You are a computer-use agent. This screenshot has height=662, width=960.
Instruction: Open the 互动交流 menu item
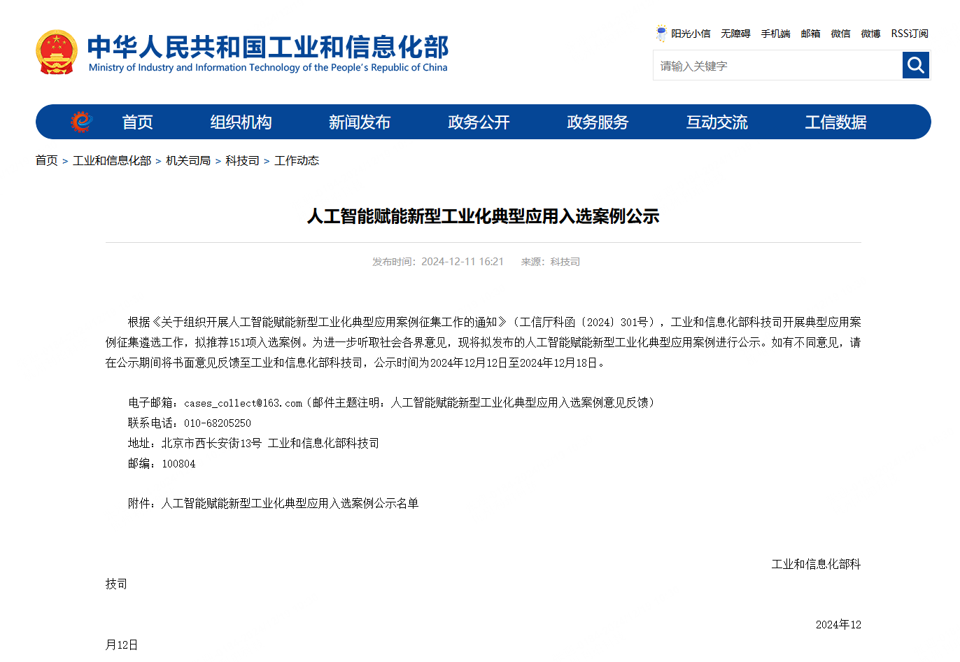tap(717, 122)
